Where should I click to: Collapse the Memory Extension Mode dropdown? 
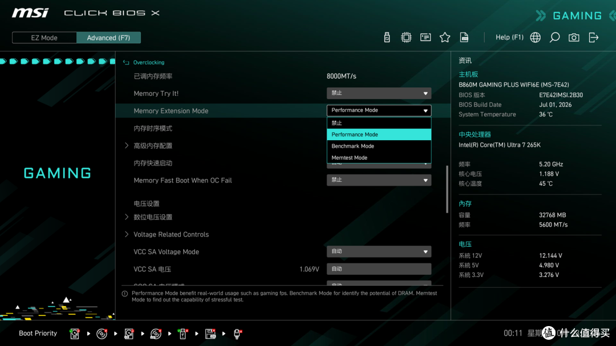pyautogui.click(x=379, y=111)
